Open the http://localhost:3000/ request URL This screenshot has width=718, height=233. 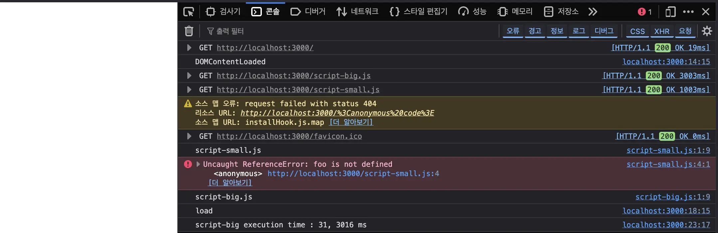point(265,48)
